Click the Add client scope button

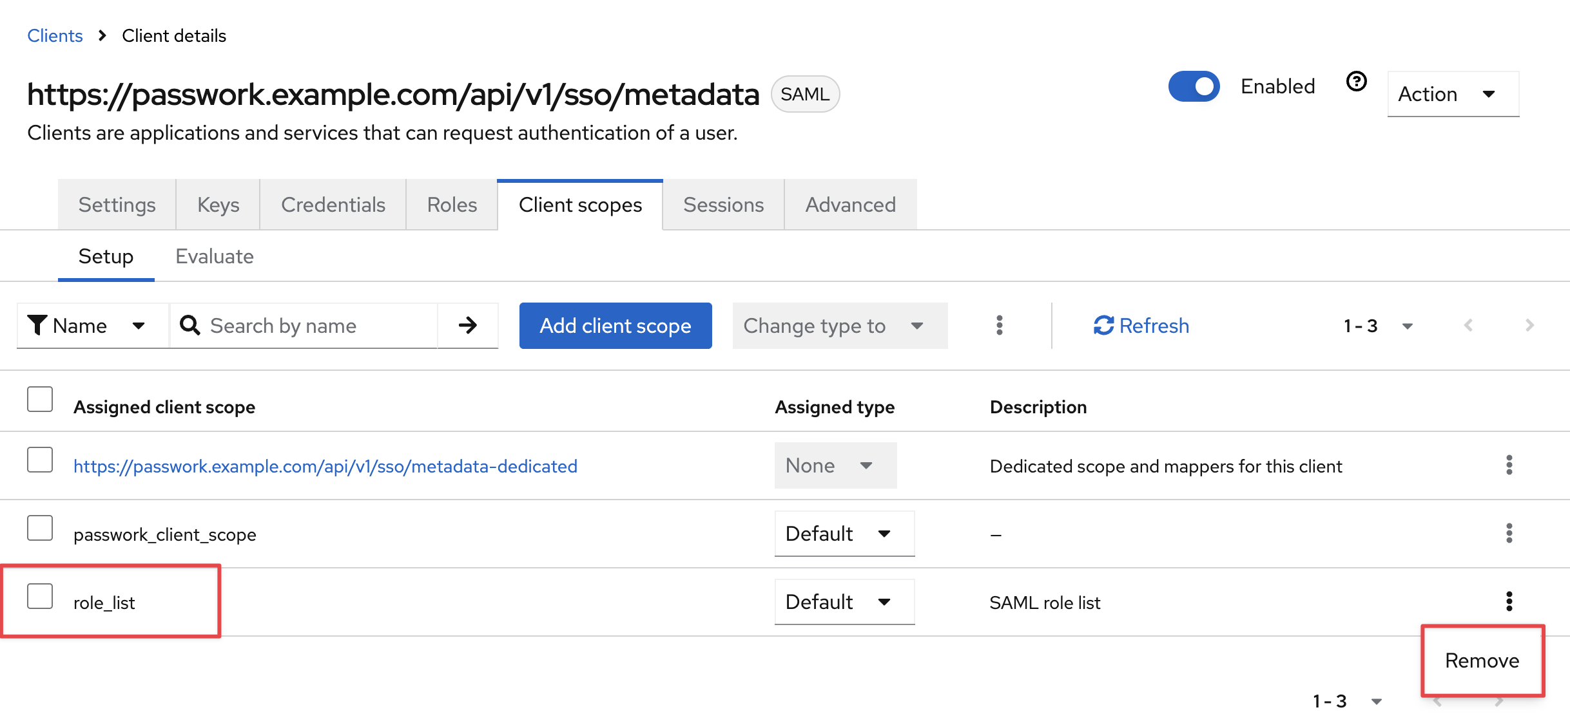(x=615, y=325)
